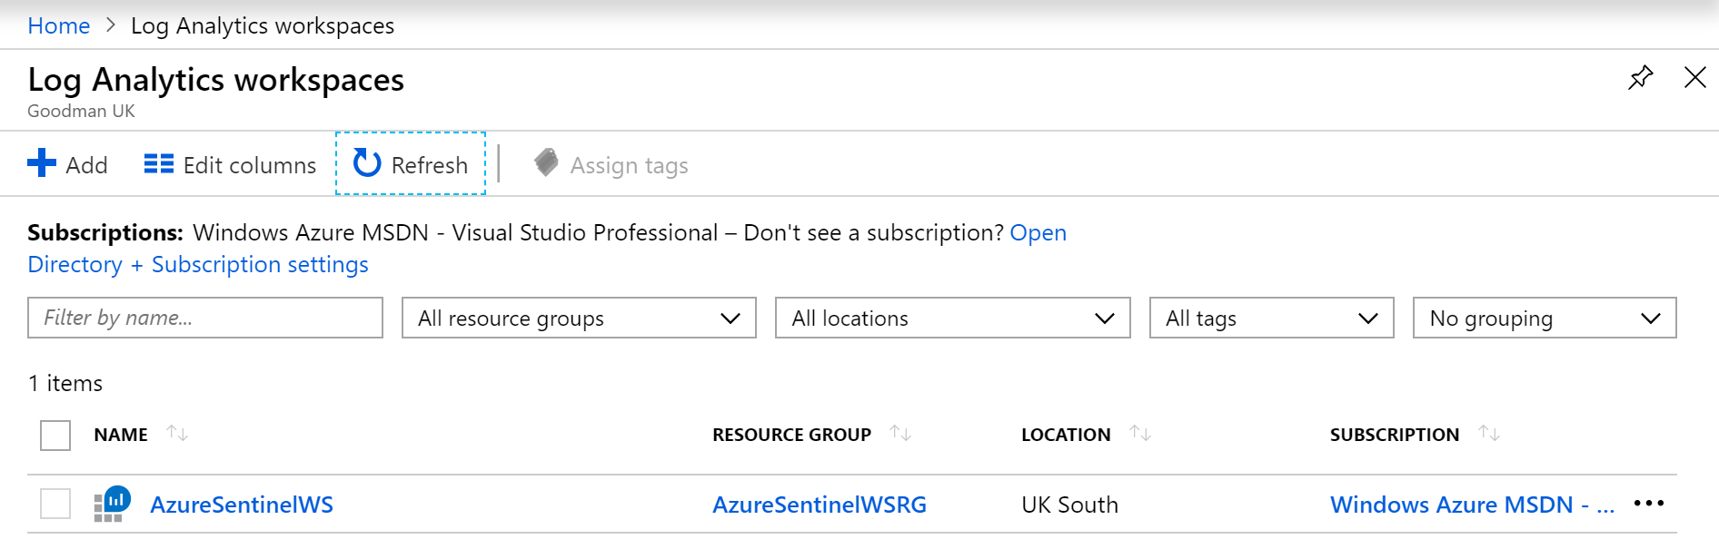Click the Add plus icon

(x=42, y=163)
